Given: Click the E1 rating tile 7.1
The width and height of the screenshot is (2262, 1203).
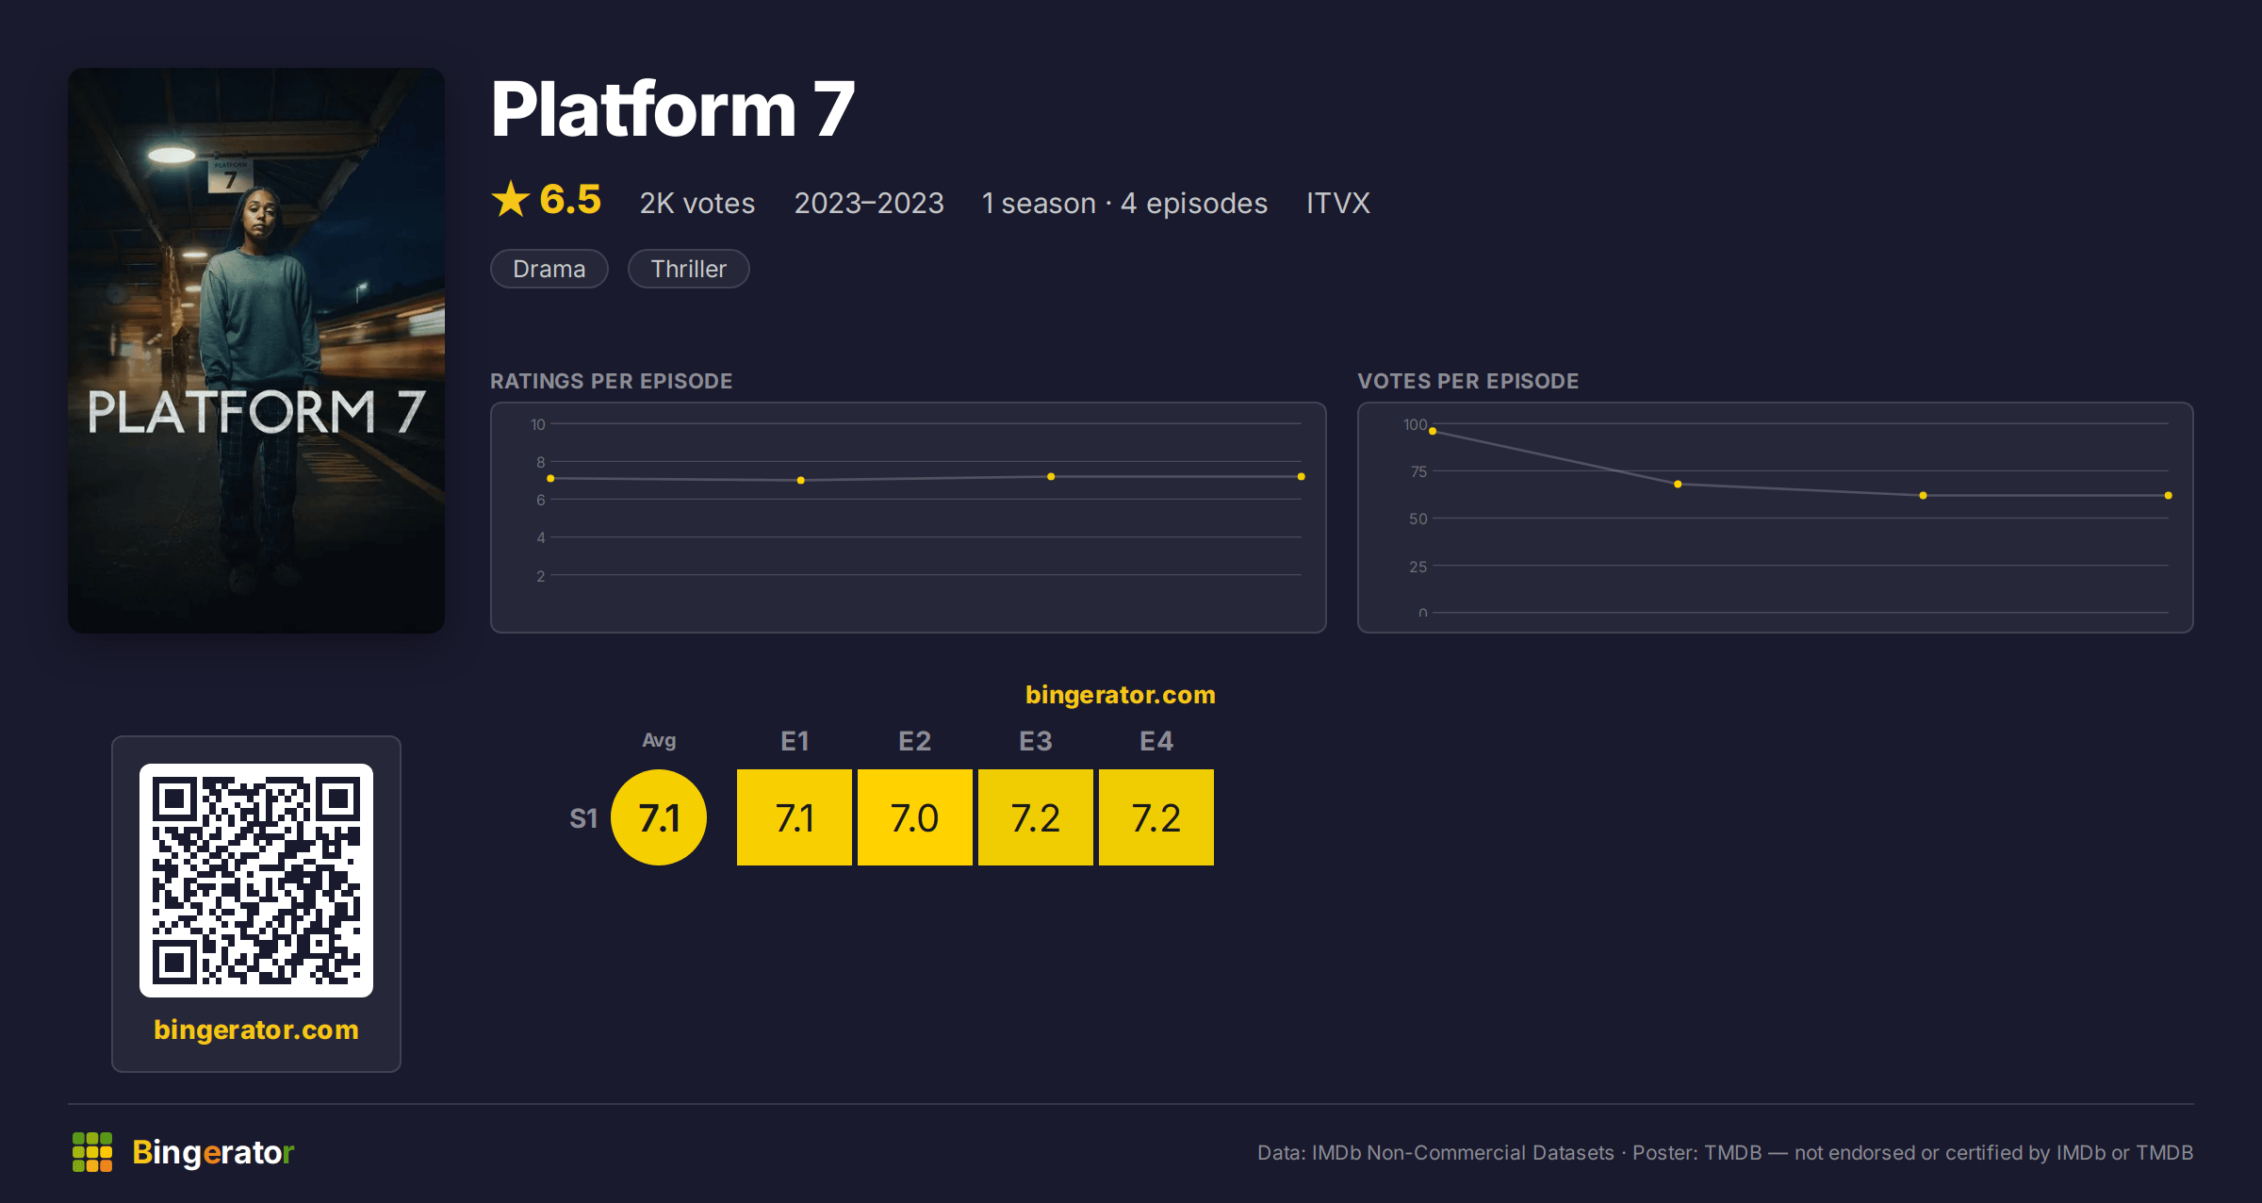Looking at the screenshot, I should 795,817.
